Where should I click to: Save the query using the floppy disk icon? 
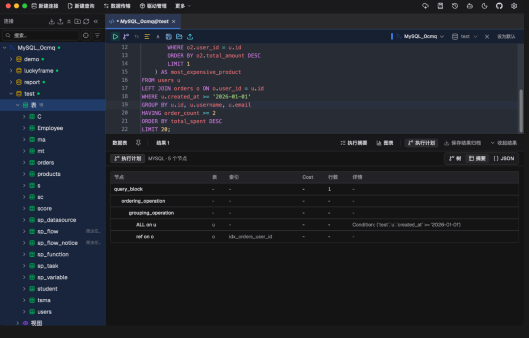168,36
